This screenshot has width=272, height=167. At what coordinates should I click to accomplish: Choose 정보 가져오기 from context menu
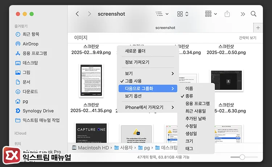pos(148,62)
